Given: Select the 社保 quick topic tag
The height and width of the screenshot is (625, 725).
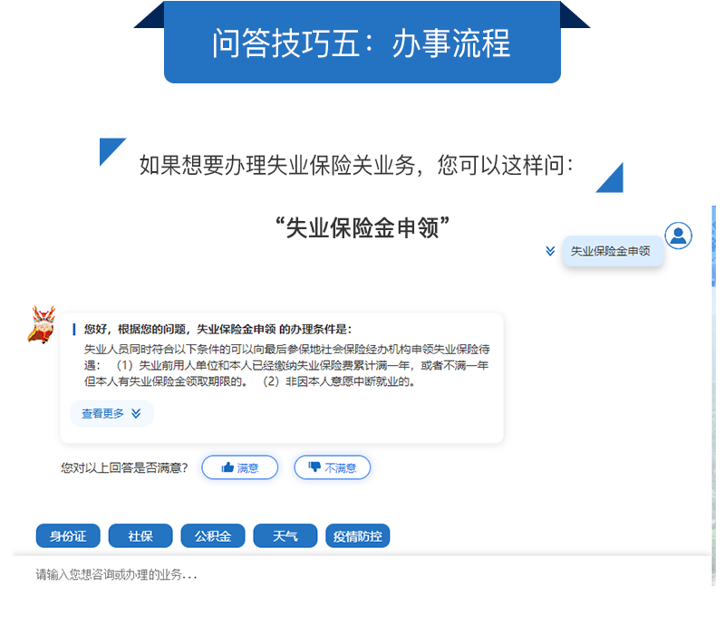Looking at the screenshot, I should [x=140, y=536].
